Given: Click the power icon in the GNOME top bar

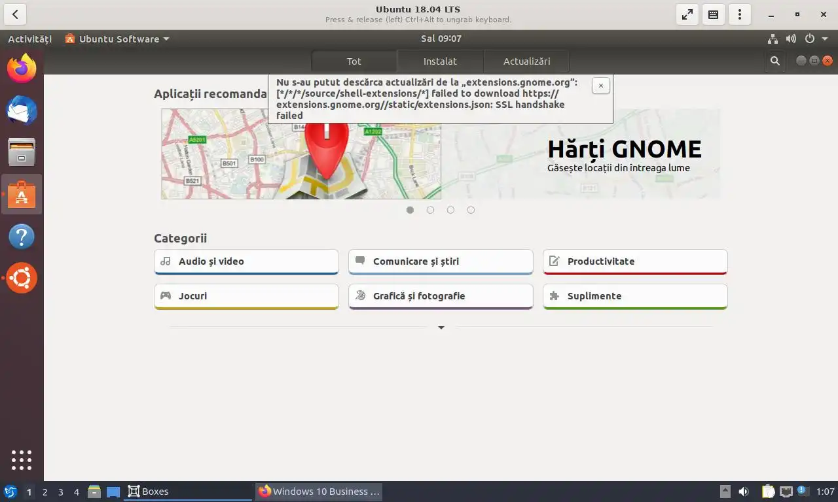Looking at the screenshot, I should click(809, 39).
